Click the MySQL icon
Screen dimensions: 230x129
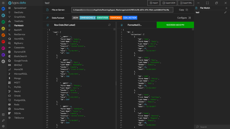click(x=9, y=87)
